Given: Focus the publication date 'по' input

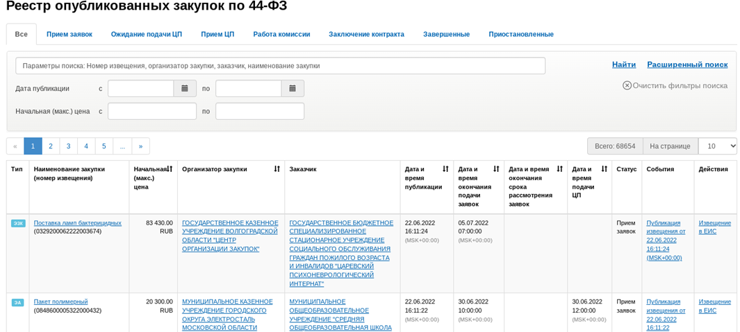Looking at the screenshot, I should tap(249, 88).
